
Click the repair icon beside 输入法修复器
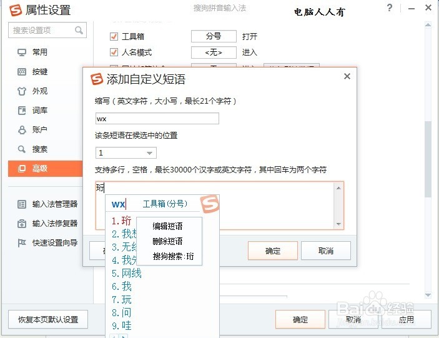click(x=22, y=224)
